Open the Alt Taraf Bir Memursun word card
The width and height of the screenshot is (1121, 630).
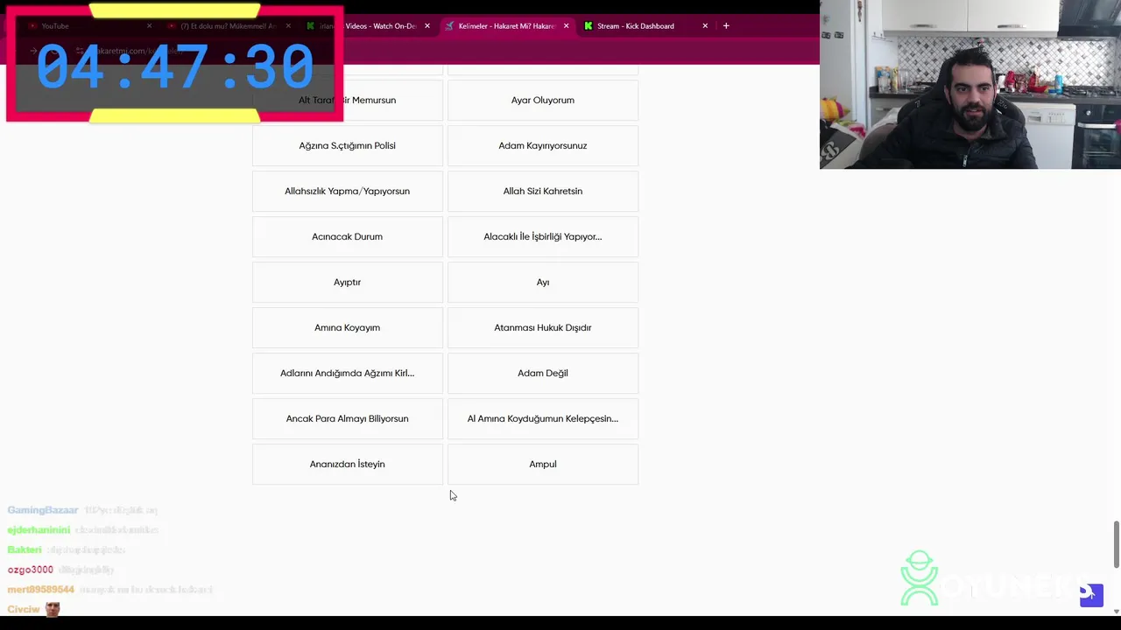(x=348, y=100)
